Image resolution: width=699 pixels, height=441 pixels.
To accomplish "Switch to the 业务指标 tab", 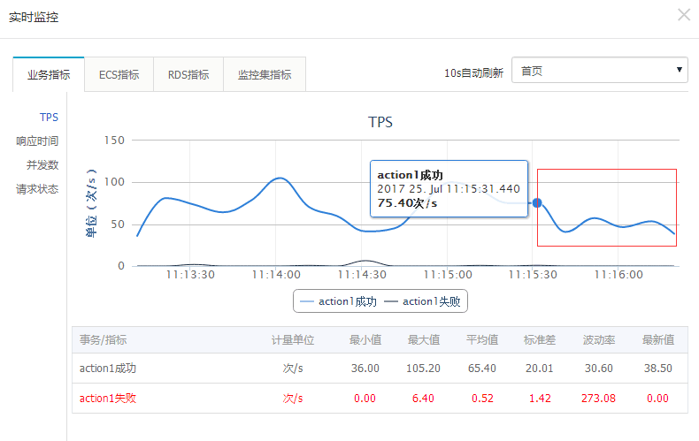I will click(49, 74).
